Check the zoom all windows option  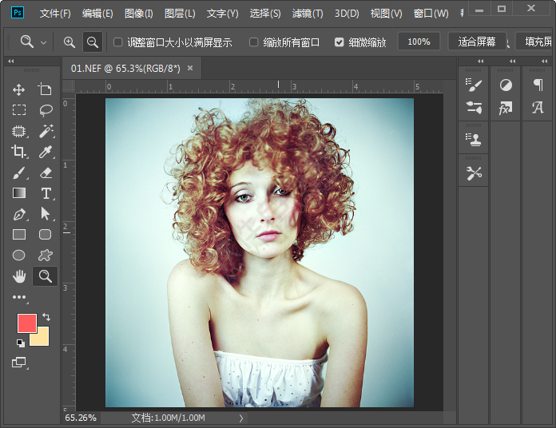pos(254,42)
